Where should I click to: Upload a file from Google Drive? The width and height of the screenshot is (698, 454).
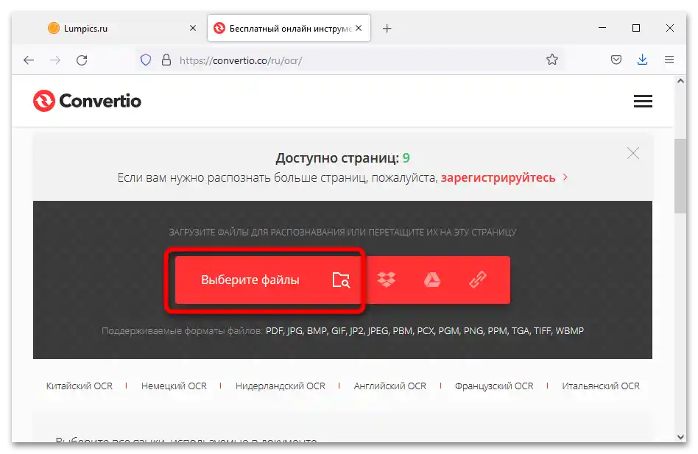pyautogui.click(x=431, y=280)
